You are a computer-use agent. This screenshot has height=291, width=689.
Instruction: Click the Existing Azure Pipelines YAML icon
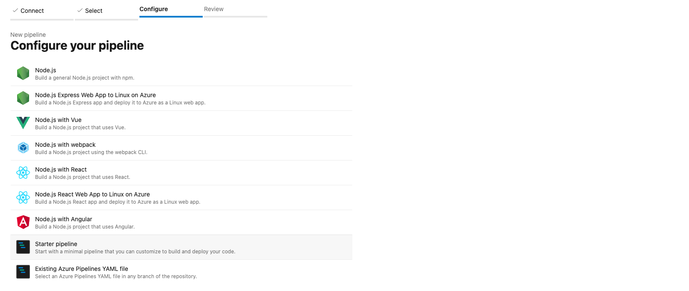[23, 272]
